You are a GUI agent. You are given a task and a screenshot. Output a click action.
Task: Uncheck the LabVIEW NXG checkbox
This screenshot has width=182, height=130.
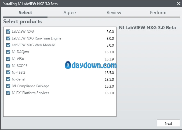coord(8,32)
